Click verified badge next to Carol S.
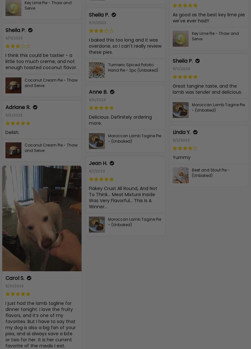The height and width of the screenshot is (349, 251). 29,278
